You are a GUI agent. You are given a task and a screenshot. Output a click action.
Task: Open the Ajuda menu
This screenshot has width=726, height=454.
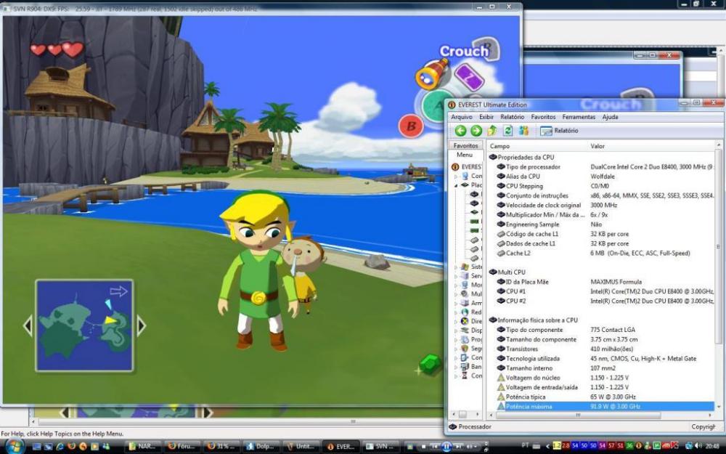tap(611, 117)
